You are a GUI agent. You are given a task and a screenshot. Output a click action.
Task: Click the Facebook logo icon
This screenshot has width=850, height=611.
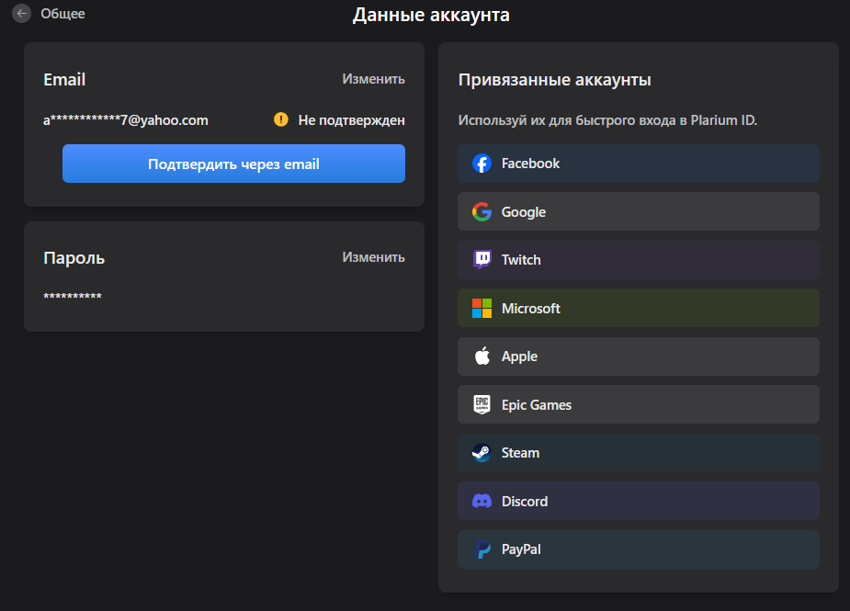[482, 164]
